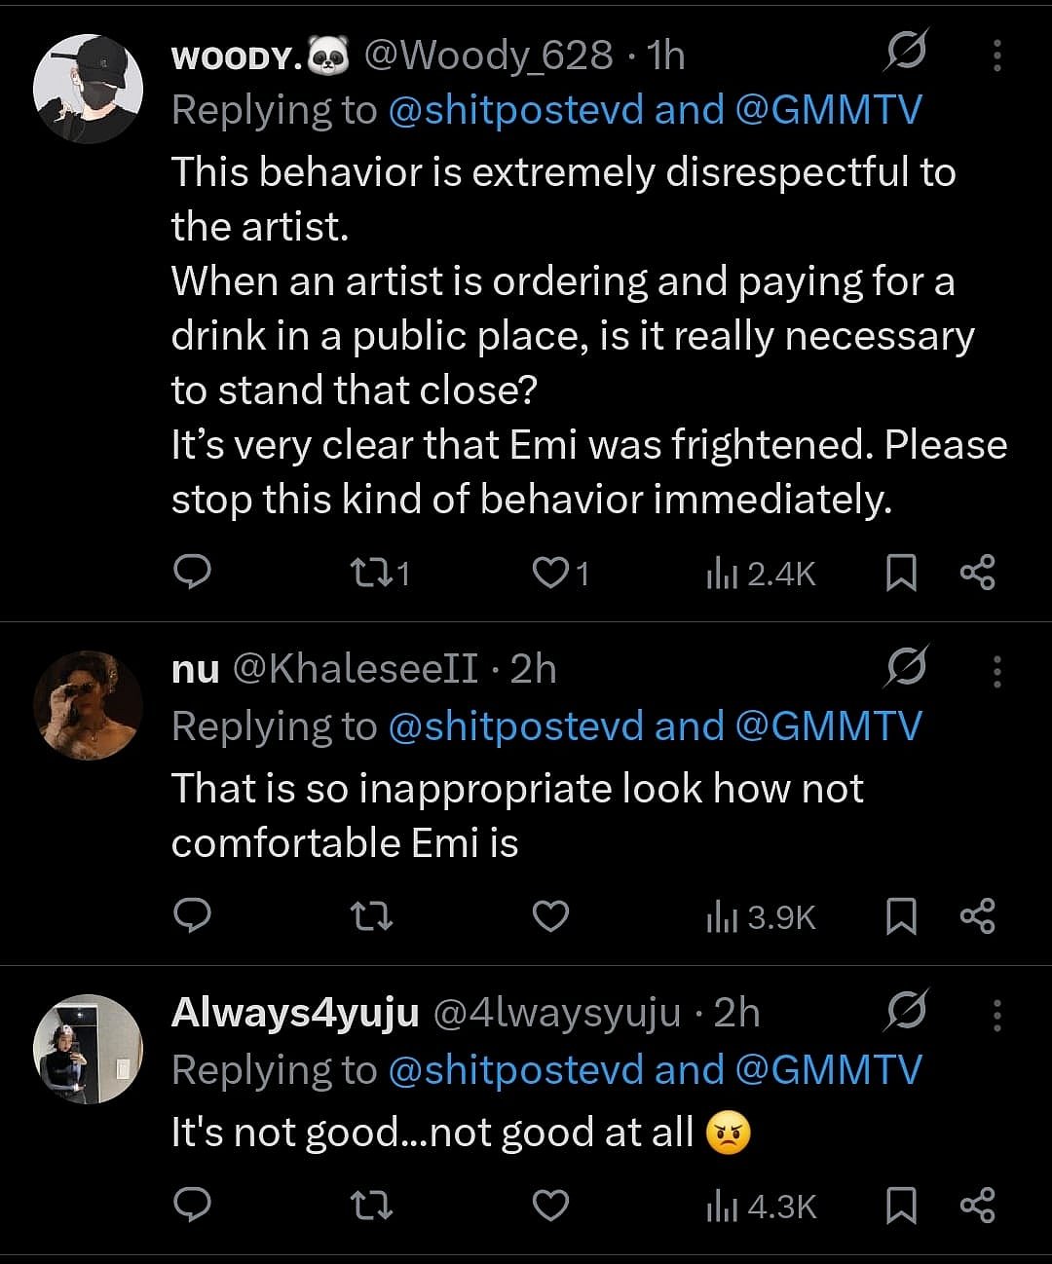The width and height of the screenshot is (1052, 1264).
Task: Like KhaleseeII's tweet about Emi
Action: [x=550, y=916]
